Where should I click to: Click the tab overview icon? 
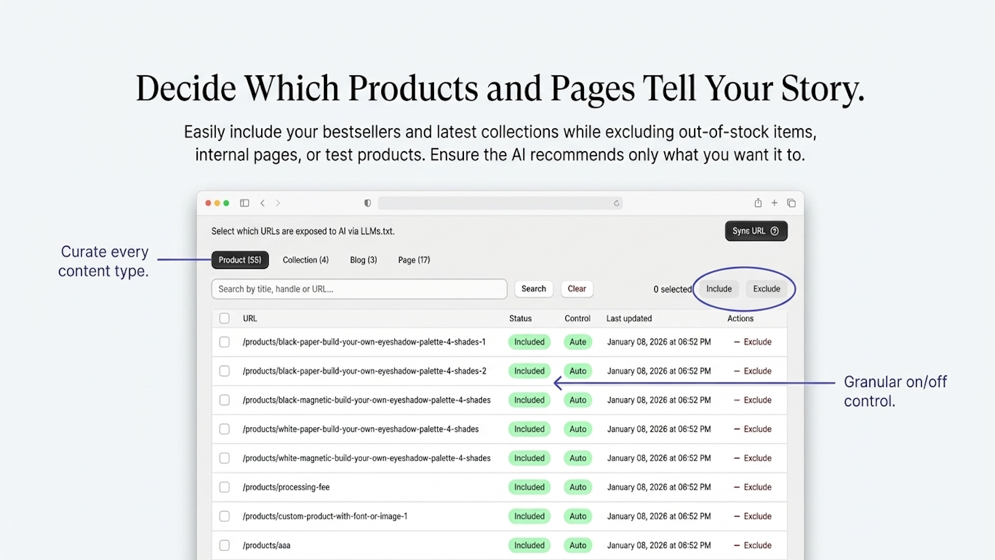click(792, 203)
